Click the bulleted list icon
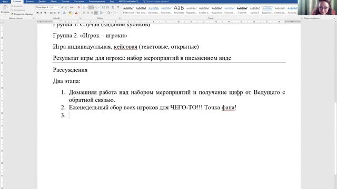 pos(84,7)
